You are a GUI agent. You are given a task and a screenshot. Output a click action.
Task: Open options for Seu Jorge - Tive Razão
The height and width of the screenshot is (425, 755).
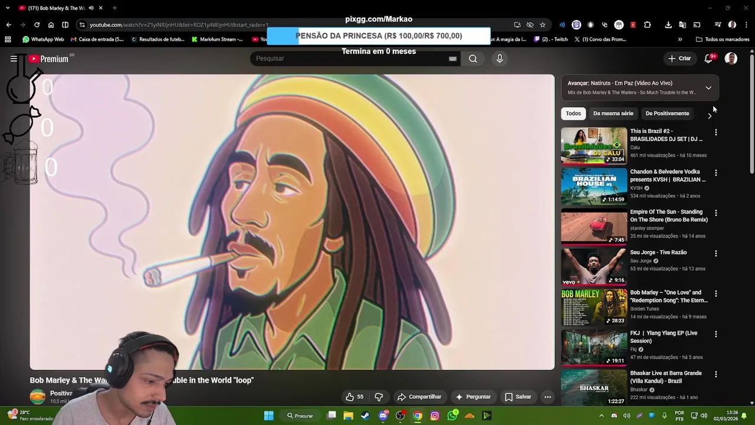[x=716, y=253]
